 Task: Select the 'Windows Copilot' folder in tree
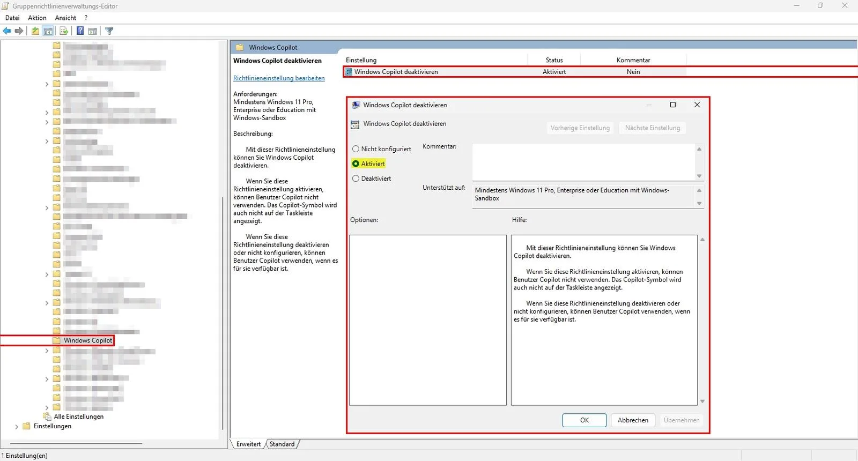pyautogui.click(x=88, y=340)
